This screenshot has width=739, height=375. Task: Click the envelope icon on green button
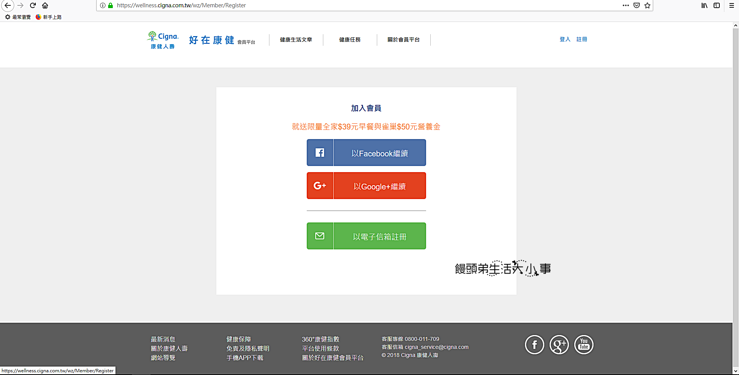pyautogui.click(x=320, y=236)
